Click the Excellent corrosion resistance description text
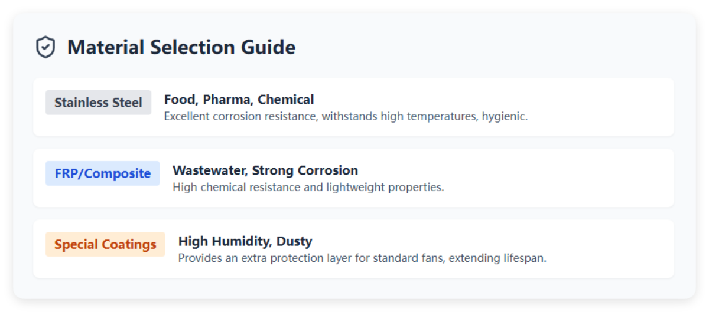This screenshot has width=709, height=312. [x=346, y=116]
